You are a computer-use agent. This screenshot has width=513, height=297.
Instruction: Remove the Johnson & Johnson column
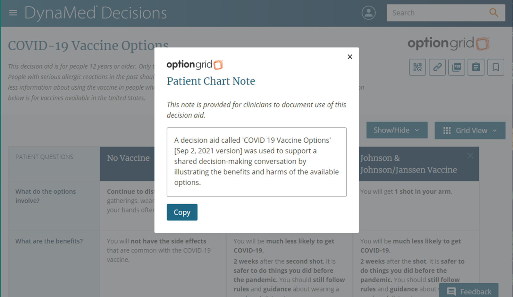(x=470, y=156)
